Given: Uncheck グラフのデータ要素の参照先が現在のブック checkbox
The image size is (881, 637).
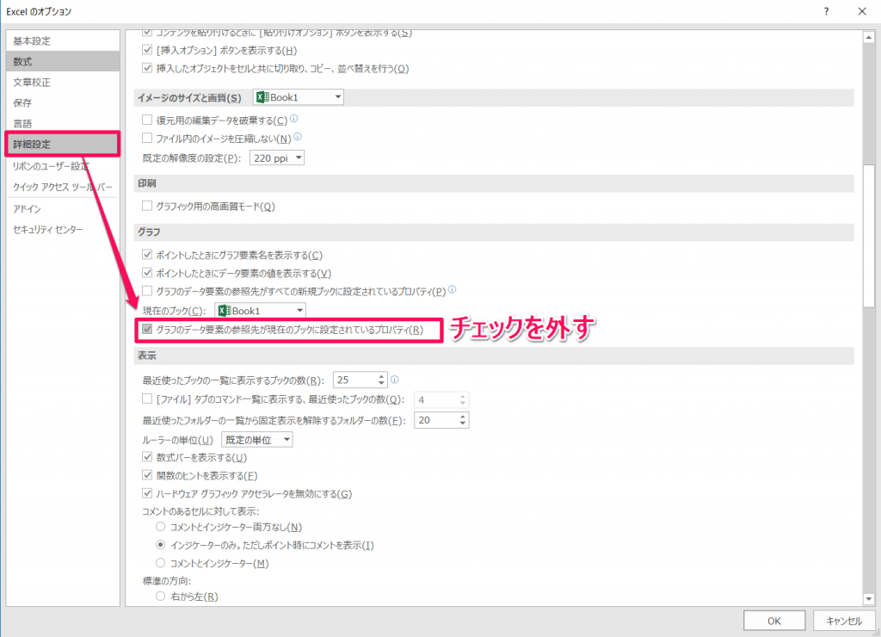Looking at the screenshot, I should point(147,330).
